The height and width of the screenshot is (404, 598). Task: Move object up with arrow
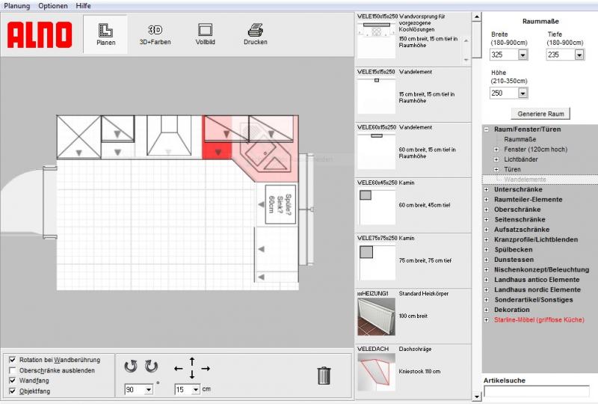coord(191,361)
